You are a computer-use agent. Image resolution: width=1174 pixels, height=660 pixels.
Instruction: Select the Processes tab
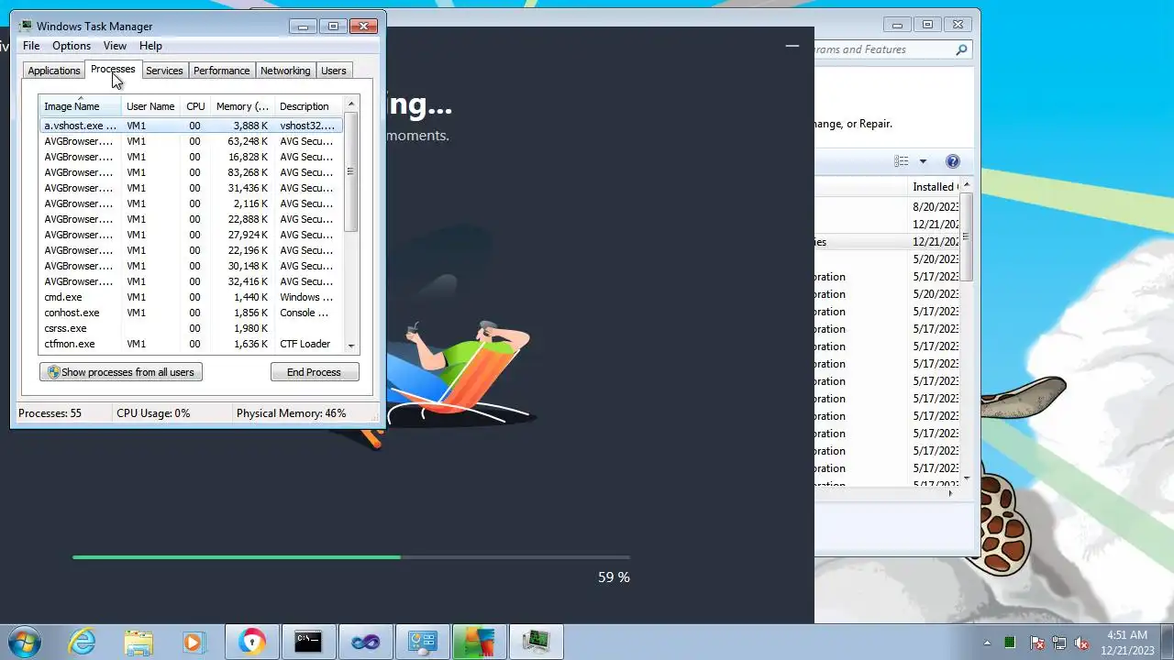[x=113, y=70]
